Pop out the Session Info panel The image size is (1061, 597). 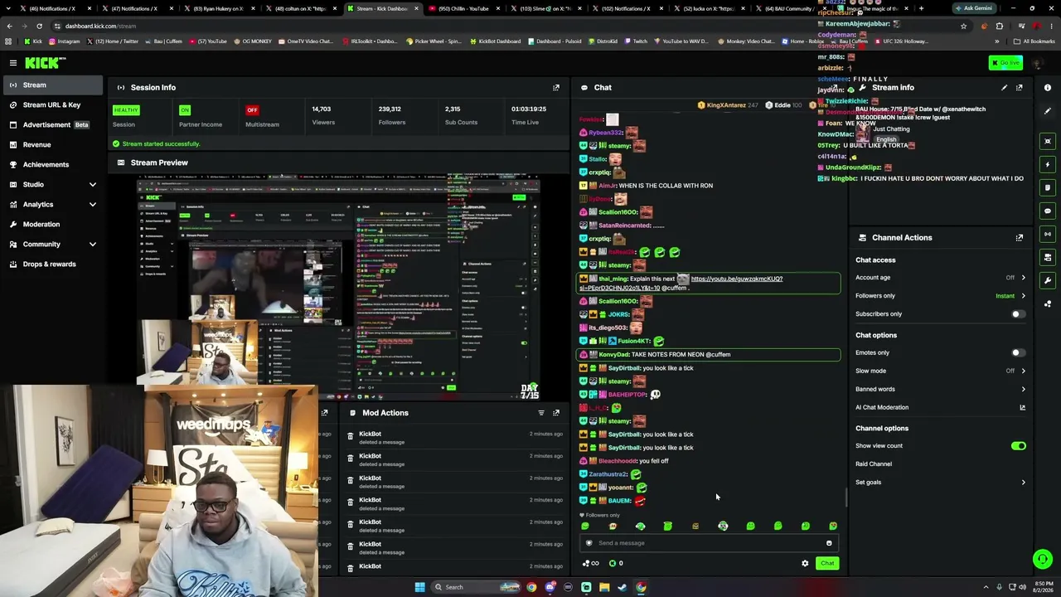pyautogui.click(x=556, y=87)
